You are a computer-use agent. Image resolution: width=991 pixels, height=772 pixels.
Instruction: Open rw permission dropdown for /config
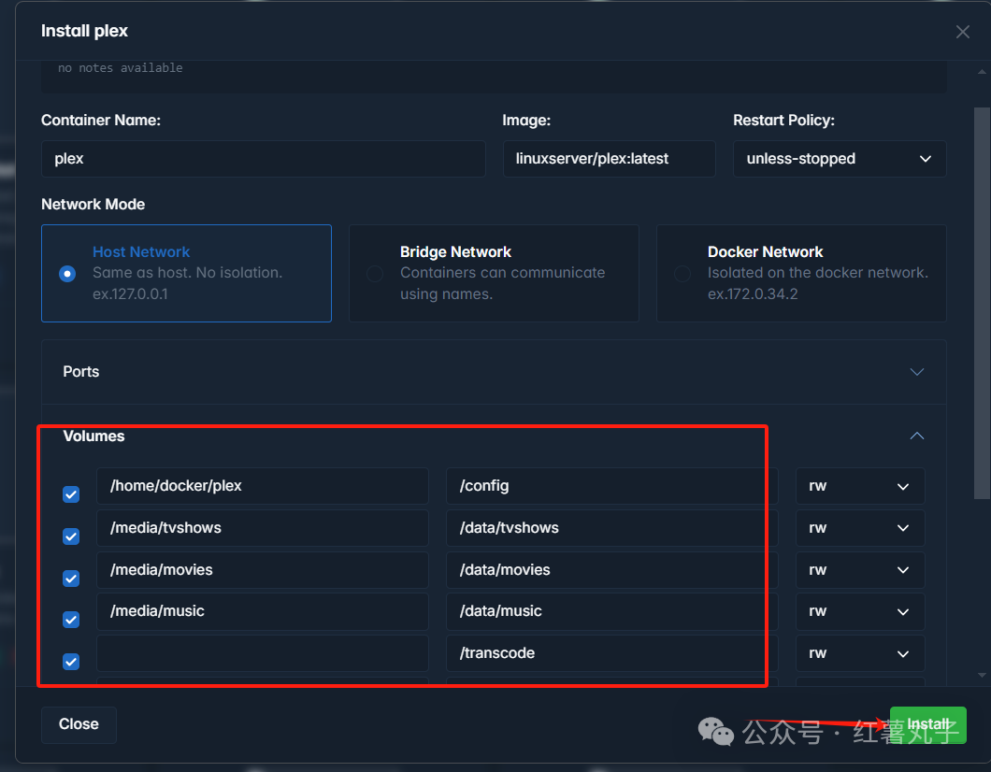[859, 486]
